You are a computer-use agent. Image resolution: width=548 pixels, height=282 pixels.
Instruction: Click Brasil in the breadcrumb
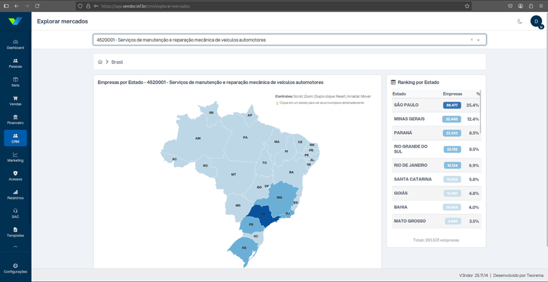click(117, 62)
